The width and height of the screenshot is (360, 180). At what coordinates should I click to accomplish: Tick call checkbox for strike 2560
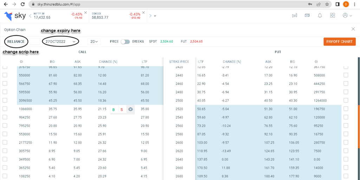[5, 126]
